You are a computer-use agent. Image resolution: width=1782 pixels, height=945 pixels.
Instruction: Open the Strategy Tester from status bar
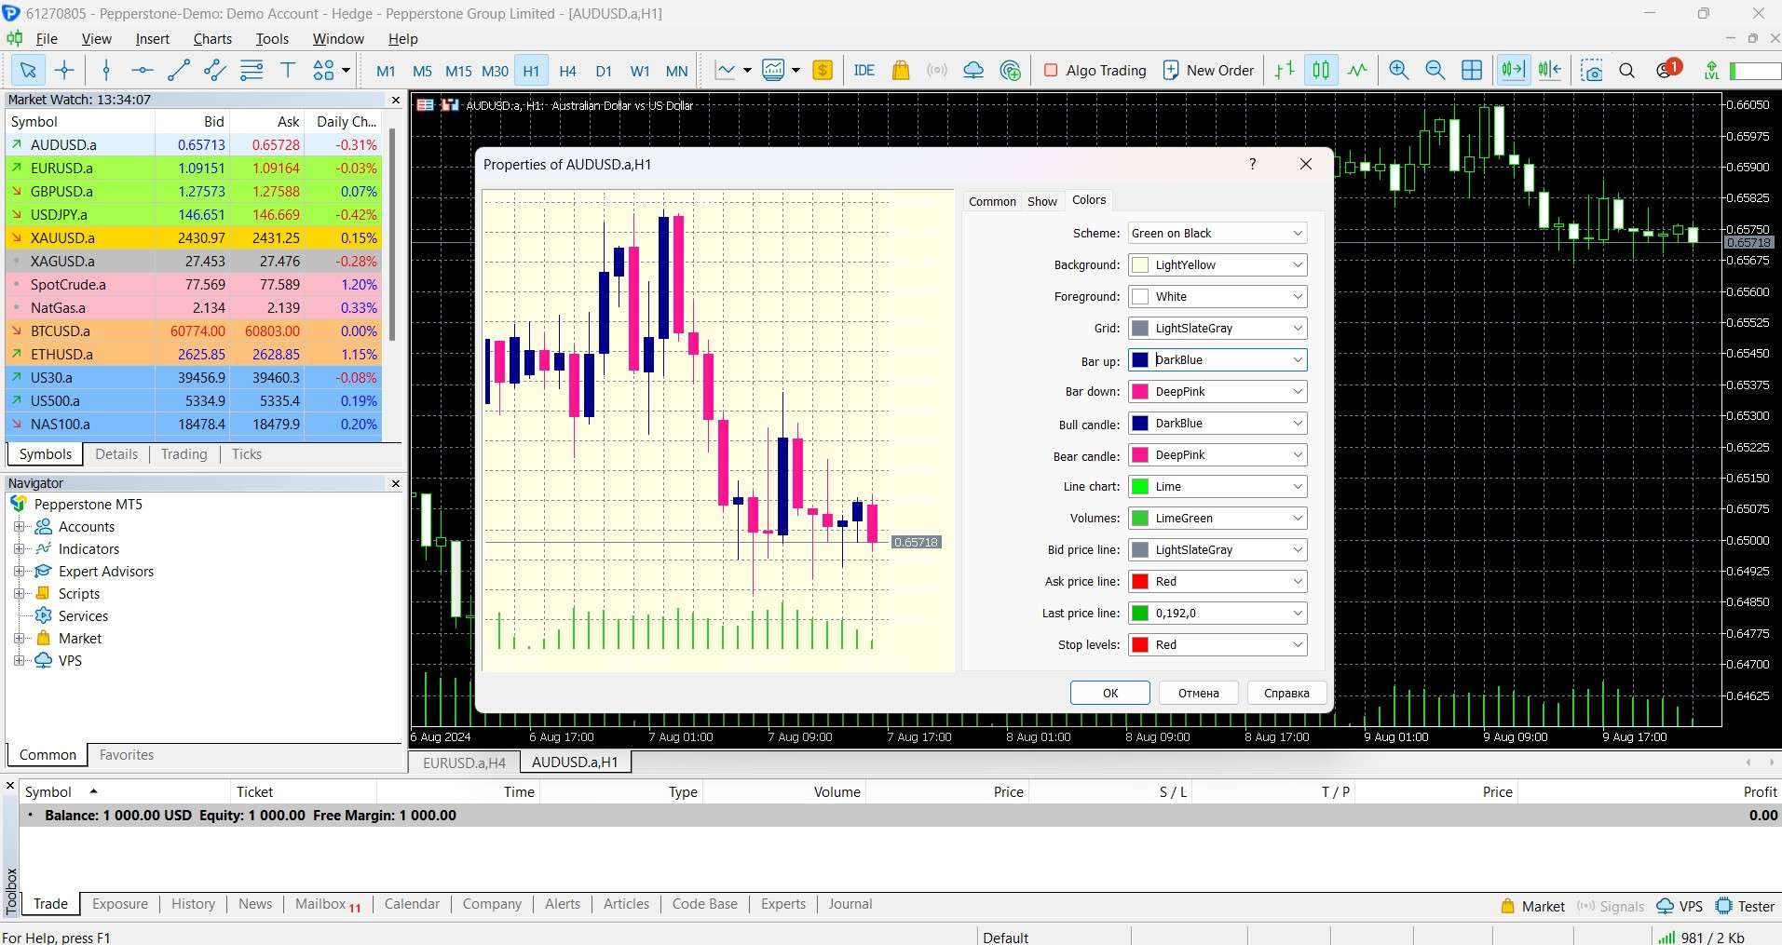pyautogui.click(x=1747, y=907)
